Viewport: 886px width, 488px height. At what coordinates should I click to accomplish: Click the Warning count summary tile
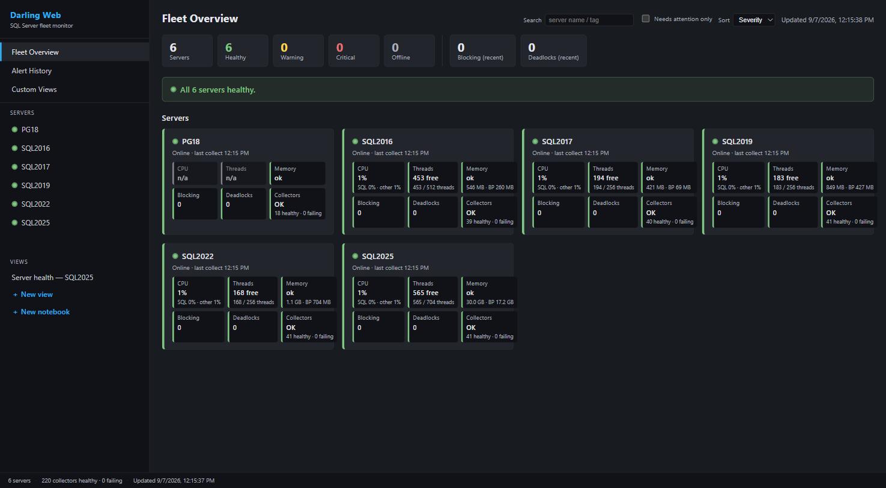pyautogui.click(x=298, y=50)
